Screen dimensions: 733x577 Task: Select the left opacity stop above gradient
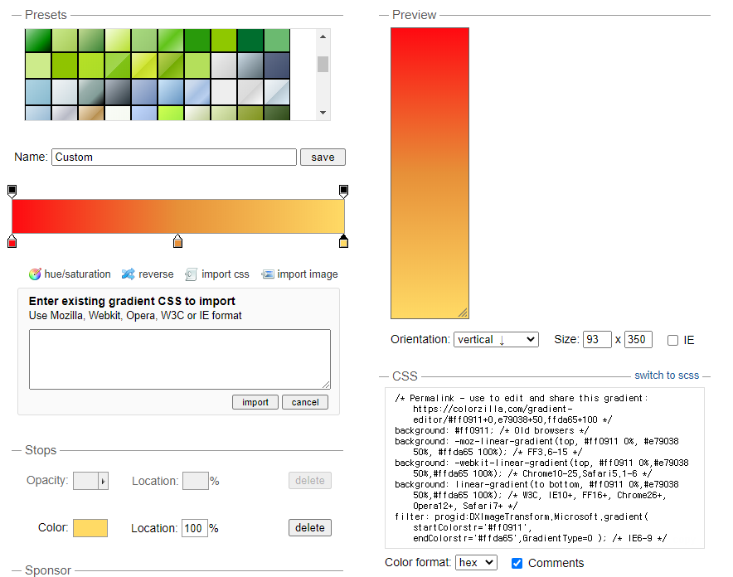[12, 191]
